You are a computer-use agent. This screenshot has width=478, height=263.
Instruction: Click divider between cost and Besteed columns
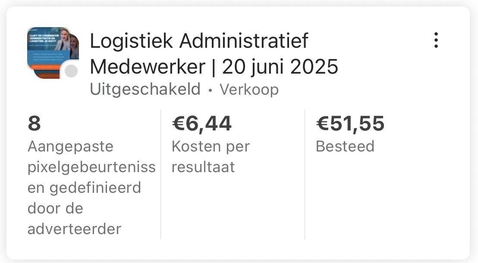click(305, 174)
